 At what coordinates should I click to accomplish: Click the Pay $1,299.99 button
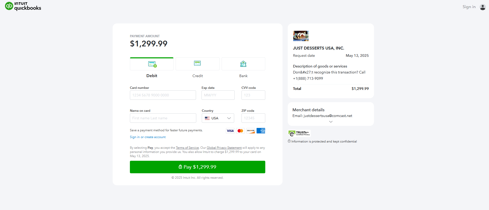click(x=197, y=167)
